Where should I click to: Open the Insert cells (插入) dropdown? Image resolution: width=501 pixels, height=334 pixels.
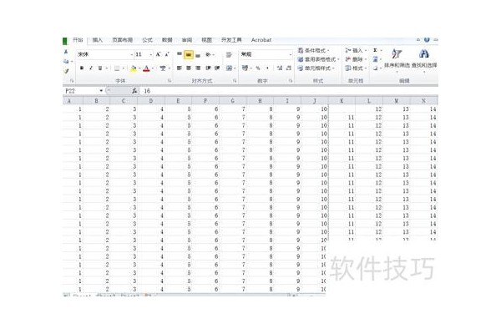coord(356,50)
